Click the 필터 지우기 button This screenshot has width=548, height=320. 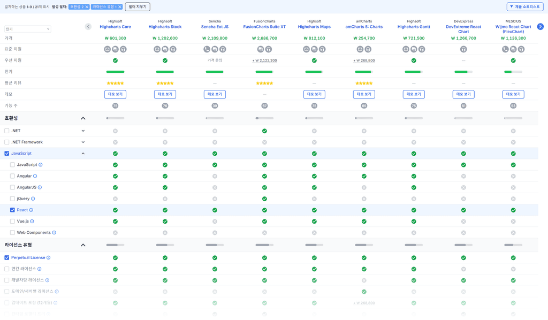click(x=138, y=6)
